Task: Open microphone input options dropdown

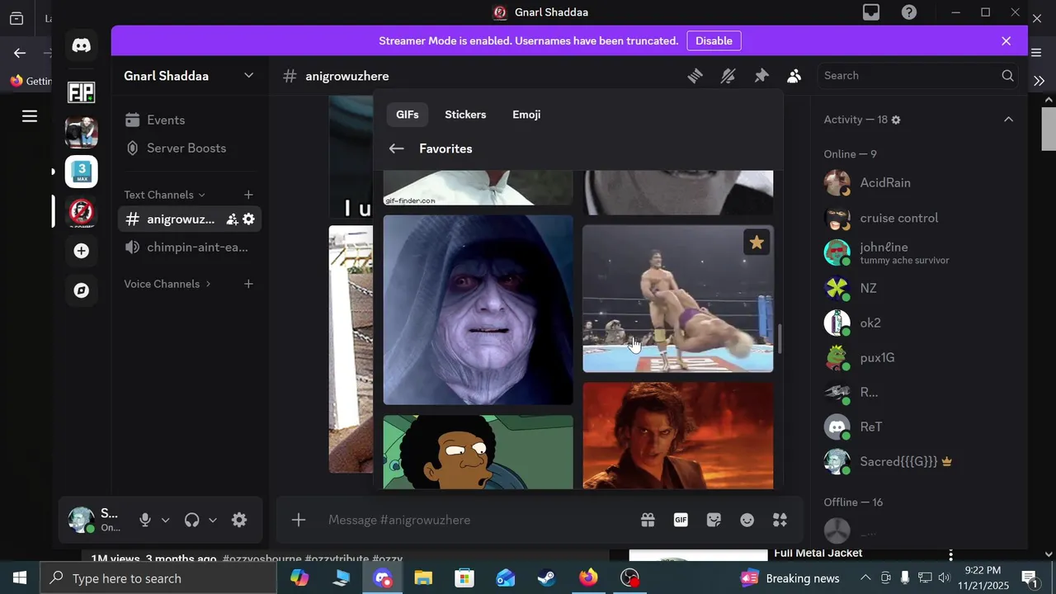Action: click(165, 521)
